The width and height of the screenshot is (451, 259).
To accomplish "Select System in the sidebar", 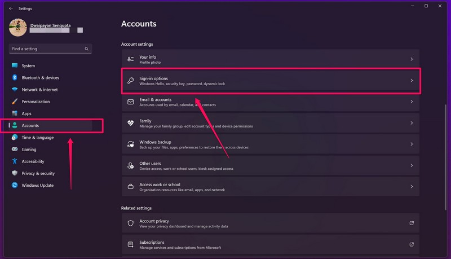I will click(x=28, y=66).
